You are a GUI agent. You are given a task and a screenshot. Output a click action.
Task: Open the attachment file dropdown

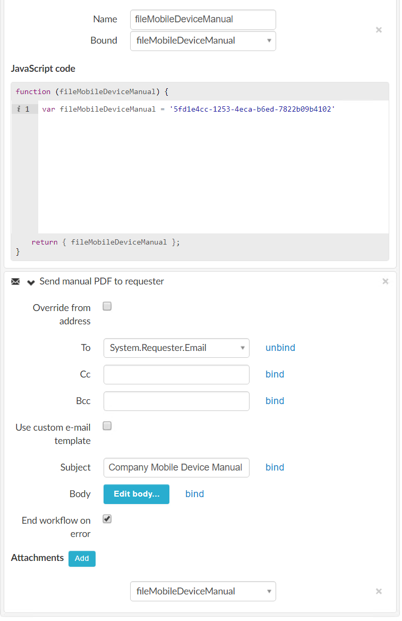[x=203, y=591]
